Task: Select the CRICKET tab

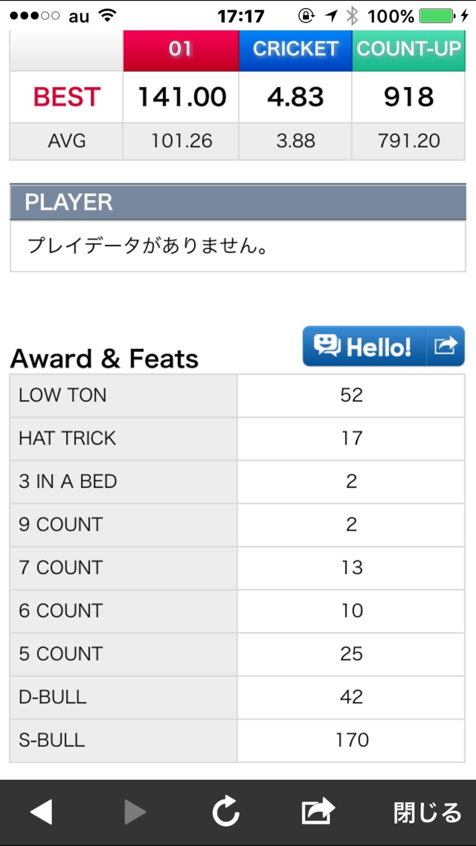Action: click(x=295, y=48)
